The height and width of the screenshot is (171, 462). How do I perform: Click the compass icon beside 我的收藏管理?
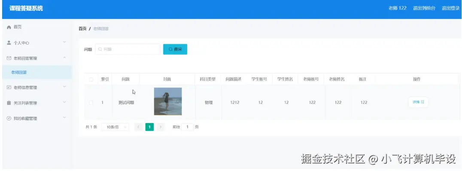[9, 118]
